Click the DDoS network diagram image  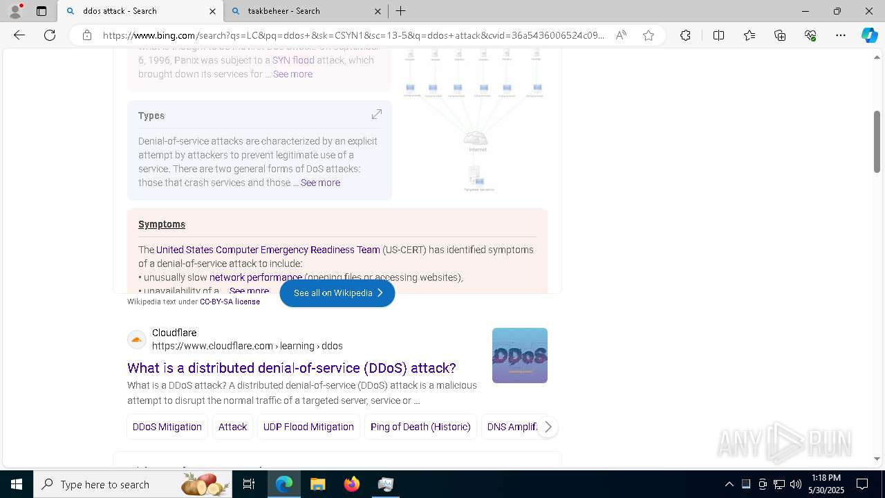coord(474,119)
